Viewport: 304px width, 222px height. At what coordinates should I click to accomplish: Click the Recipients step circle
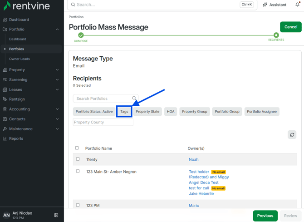276,35
